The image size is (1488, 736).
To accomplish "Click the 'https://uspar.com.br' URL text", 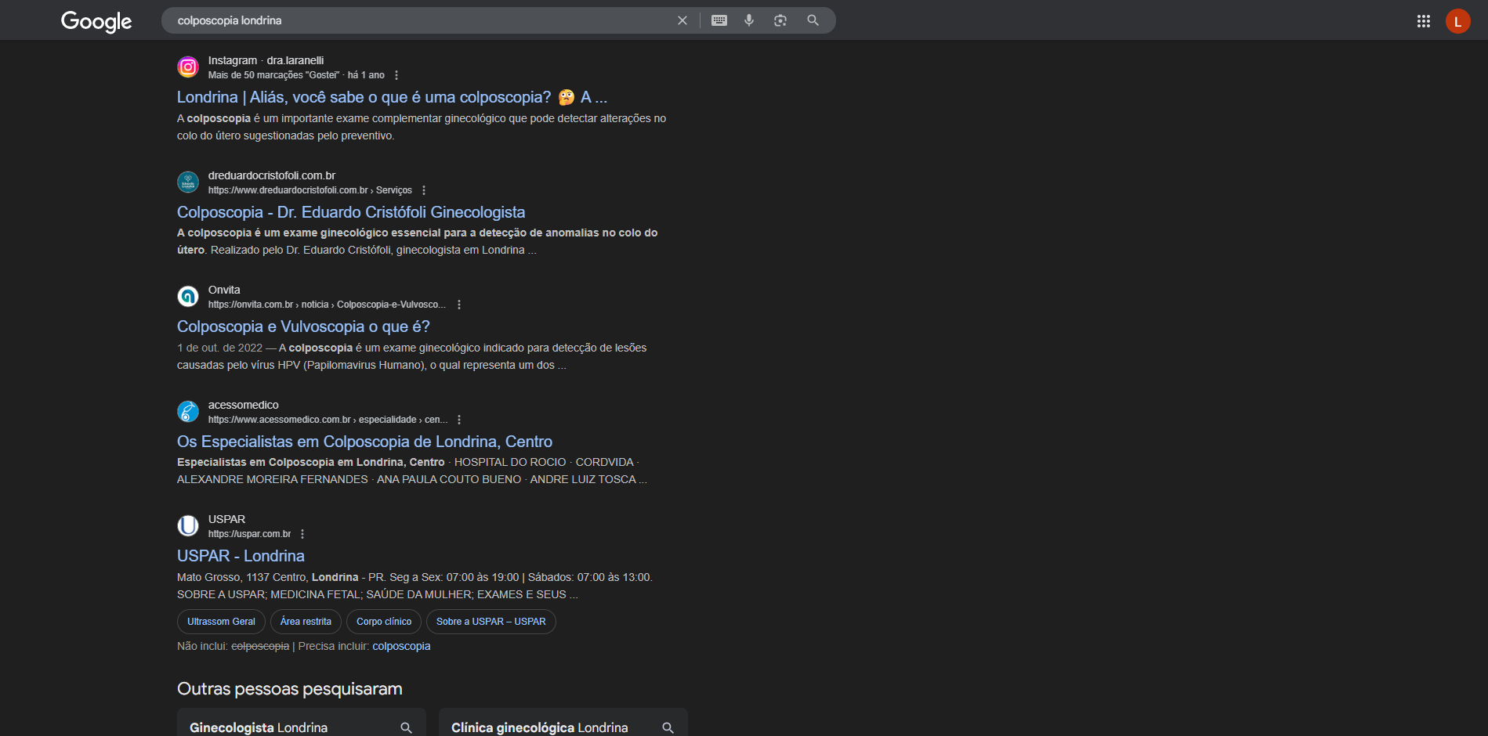I will [x=249, y=534].
